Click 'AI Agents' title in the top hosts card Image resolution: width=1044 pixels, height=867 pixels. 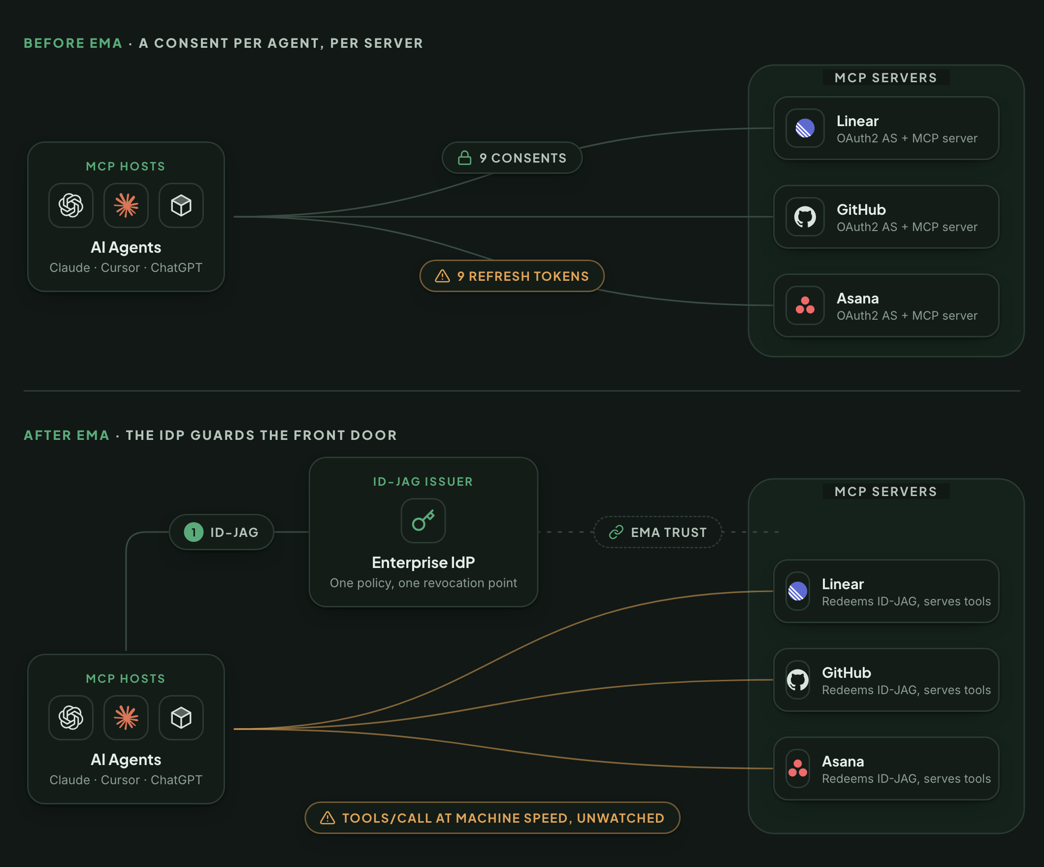126,247
